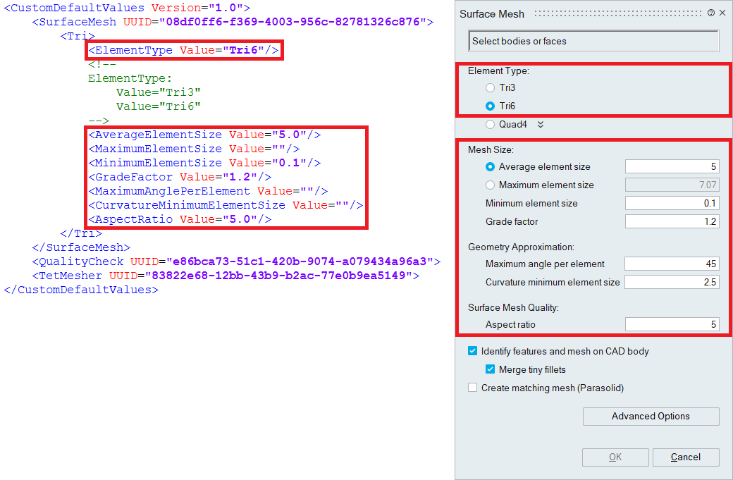Enable Create matching mesh (Parasolid)
The height and width of the screenshot is (480, 733).
coord(472,388)
